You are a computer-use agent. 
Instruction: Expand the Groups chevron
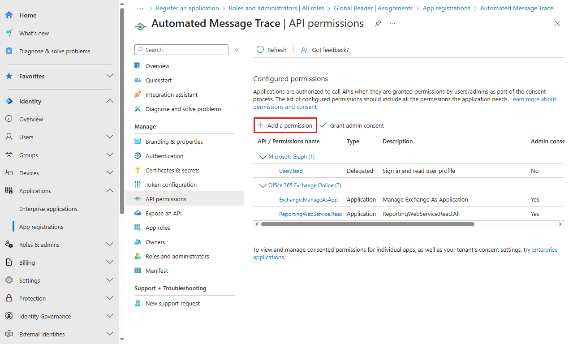pyautogui.click(x=110, y=155)
